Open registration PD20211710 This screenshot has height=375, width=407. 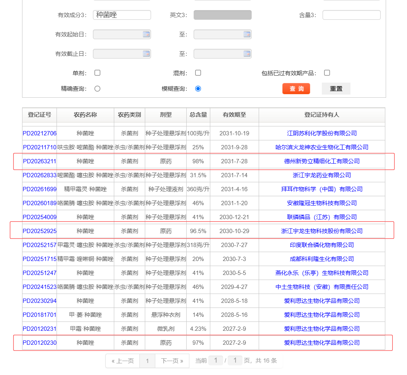(39, 147)
